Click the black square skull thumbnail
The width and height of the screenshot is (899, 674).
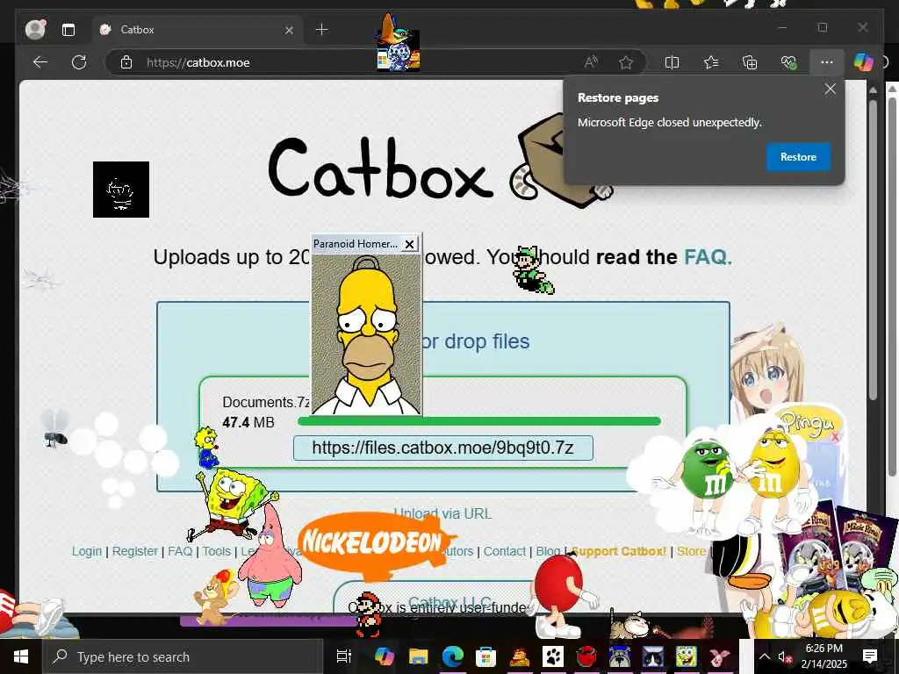coord(121,190)
